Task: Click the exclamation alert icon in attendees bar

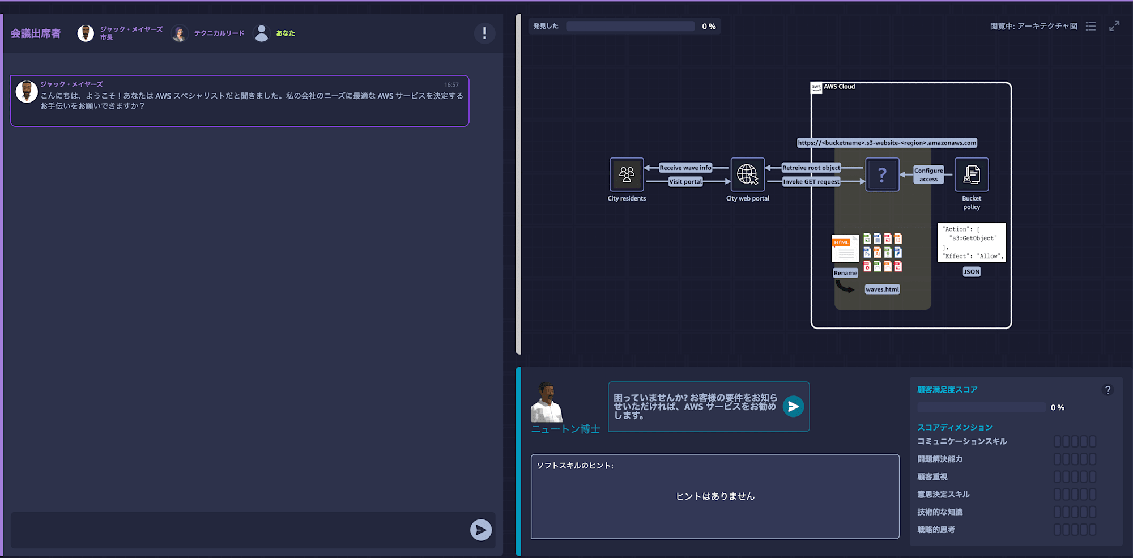Action: [x=484, y=33]
